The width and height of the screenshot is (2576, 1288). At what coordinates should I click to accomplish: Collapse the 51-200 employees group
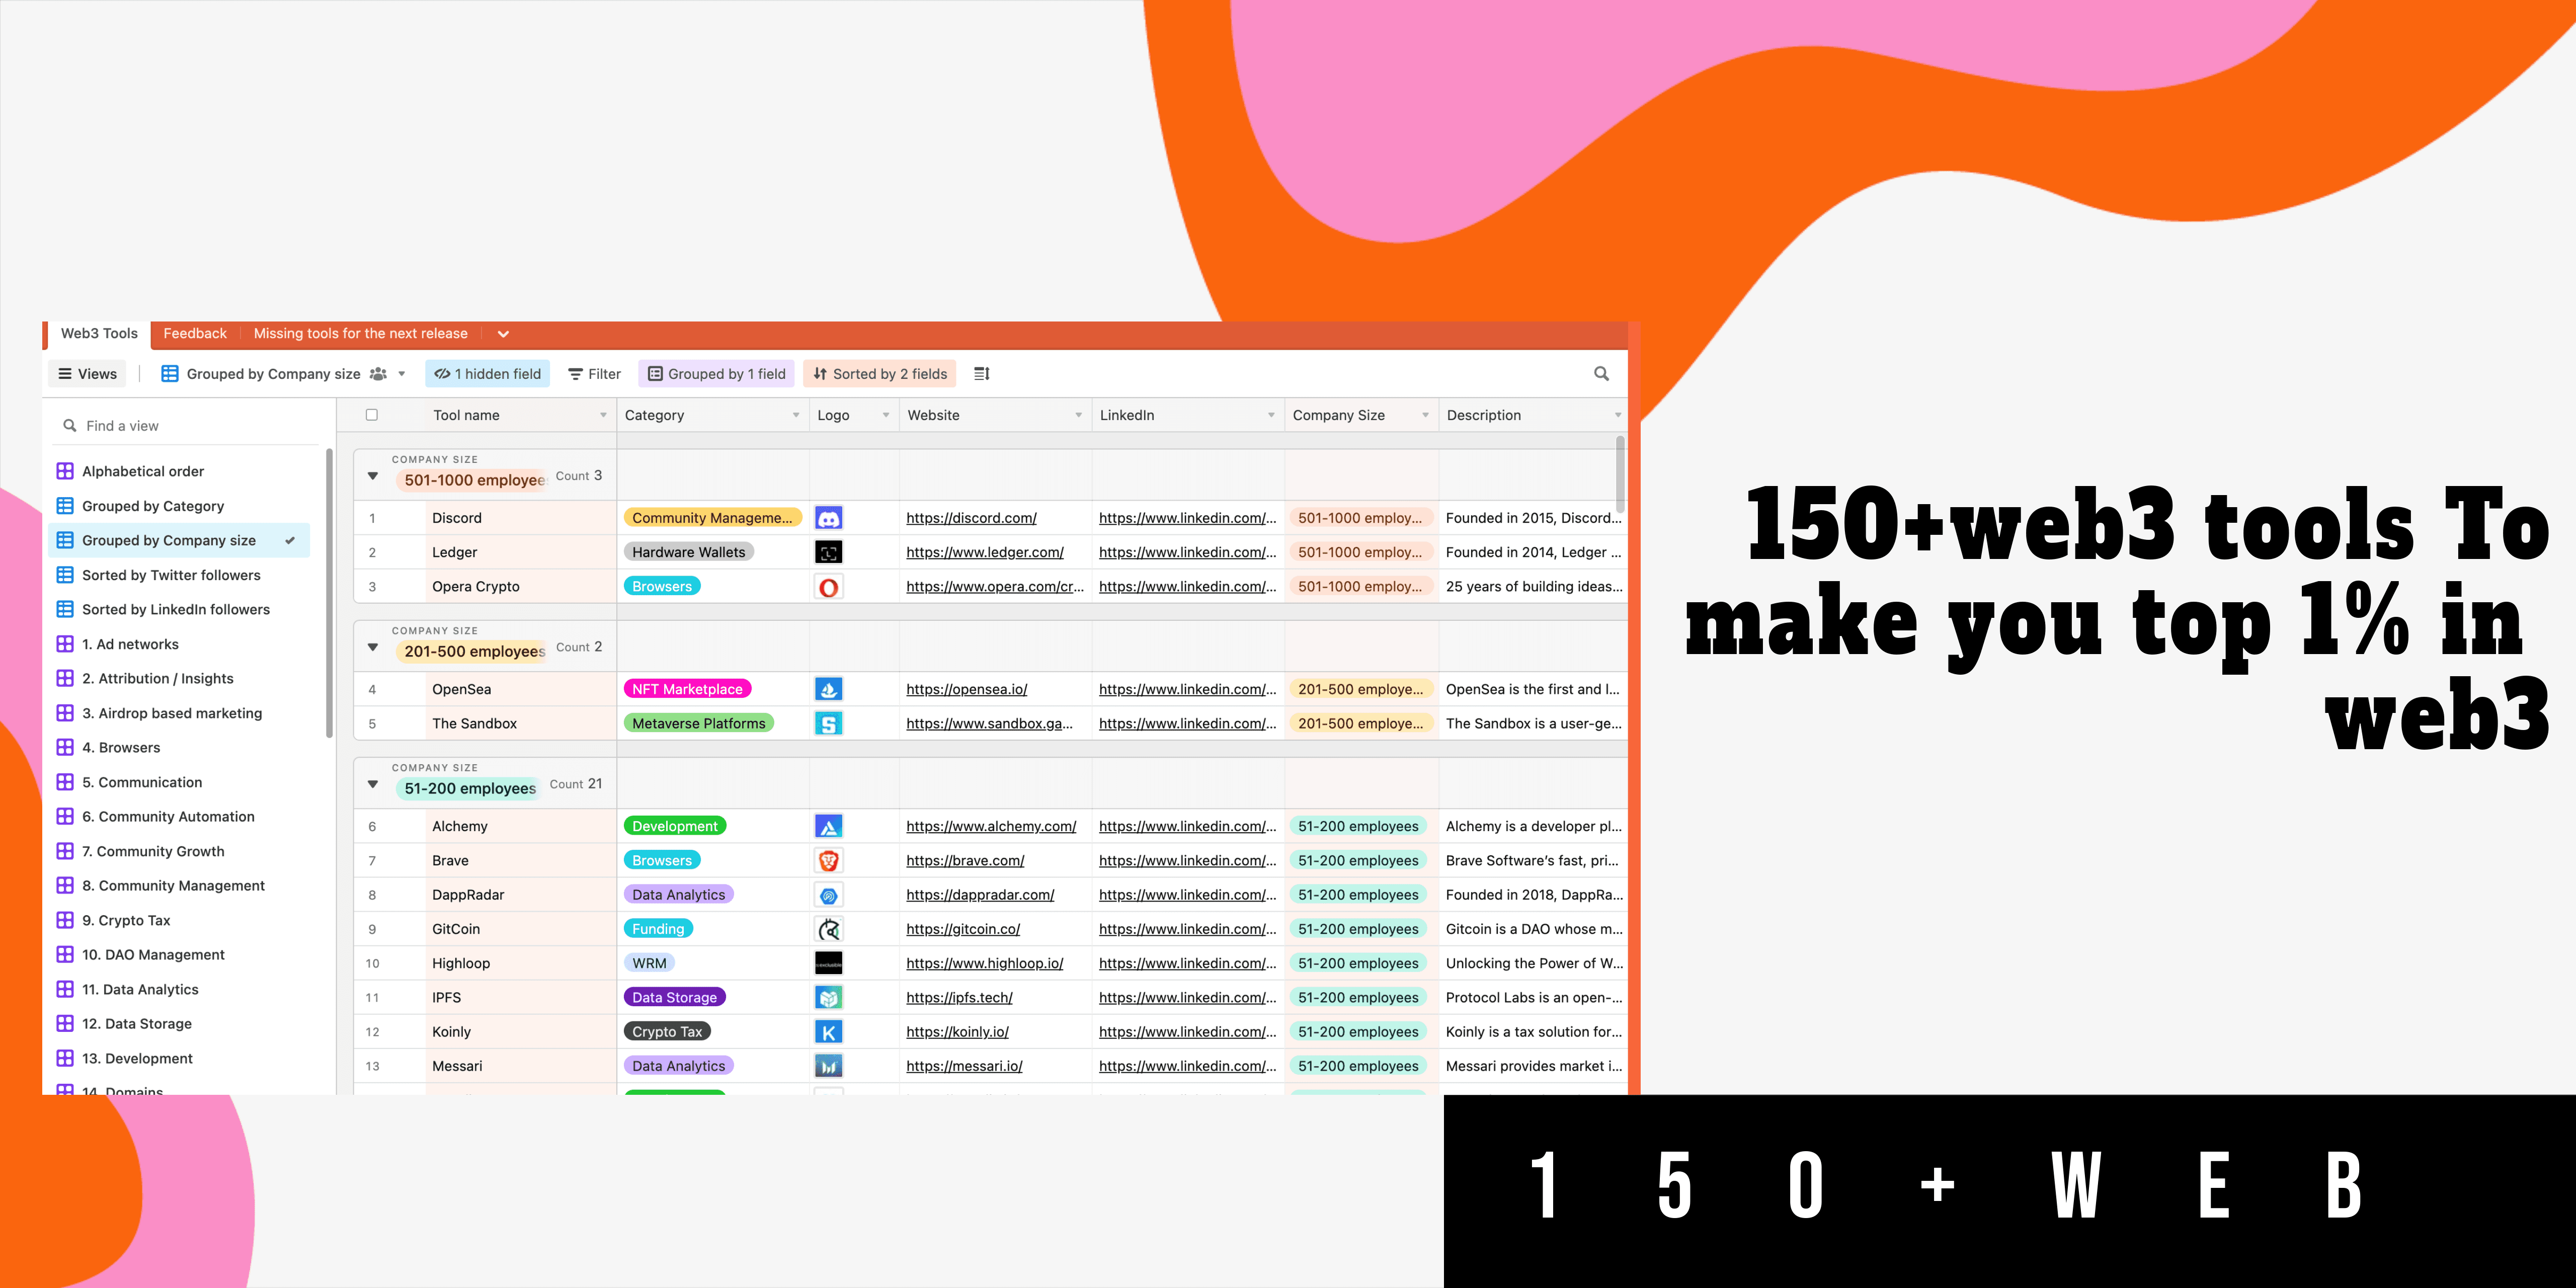click(373, 784)
